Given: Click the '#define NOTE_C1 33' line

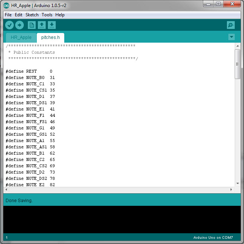Looking at the screenshot, I should click(30, 84).
